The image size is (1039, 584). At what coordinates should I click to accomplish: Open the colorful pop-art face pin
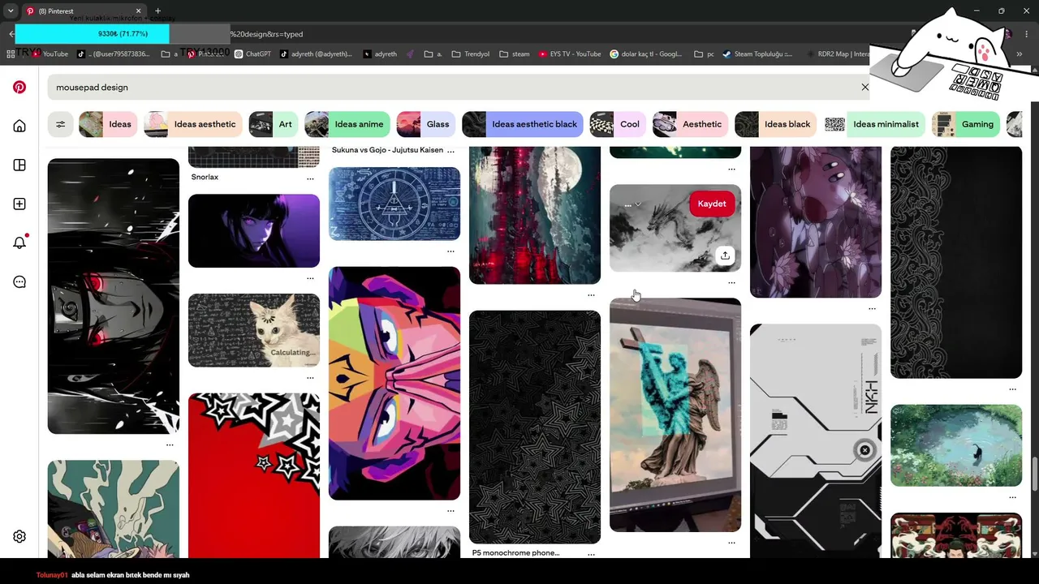[x=394, y=383]
